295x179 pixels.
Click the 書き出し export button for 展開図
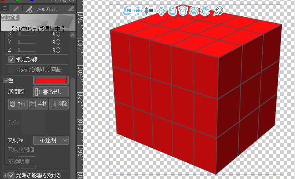51,92
